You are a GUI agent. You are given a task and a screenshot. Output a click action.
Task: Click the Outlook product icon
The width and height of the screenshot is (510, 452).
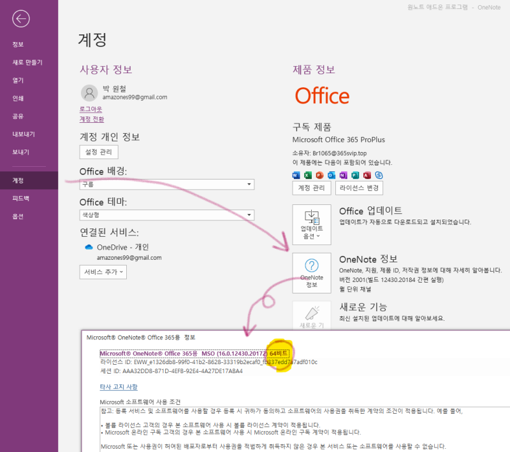click(331, 174)
